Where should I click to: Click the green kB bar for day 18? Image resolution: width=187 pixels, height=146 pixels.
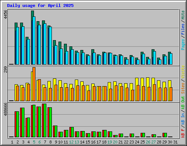[x=105, y=134]
